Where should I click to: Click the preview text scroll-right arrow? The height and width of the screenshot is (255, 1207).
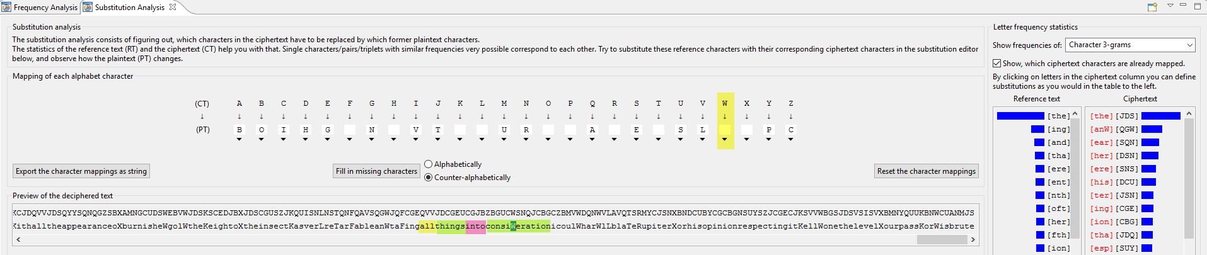(x=973, y=239)
